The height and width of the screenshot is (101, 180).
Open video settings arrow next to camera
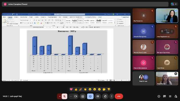click(71, 96)
